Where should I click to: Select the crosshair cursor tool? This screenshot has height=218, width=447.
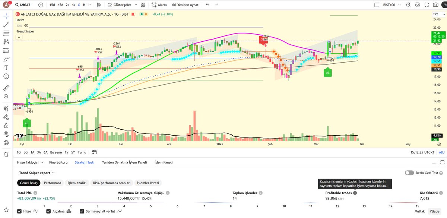(x=6, y=16)
